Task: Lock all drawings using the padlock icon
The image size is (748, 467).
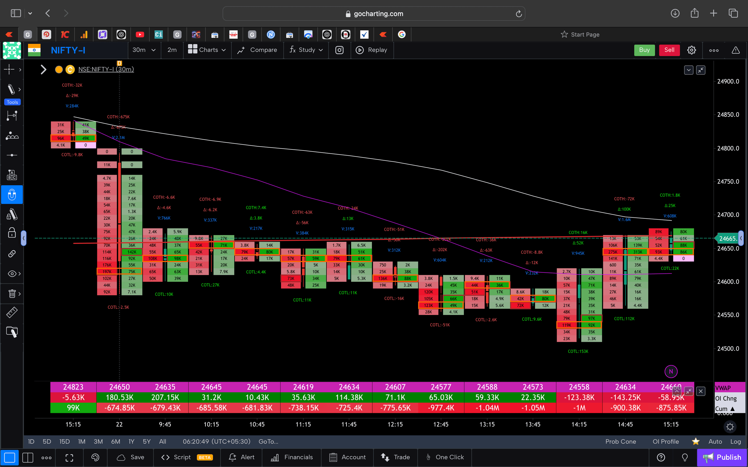Action: coord(12,233)
